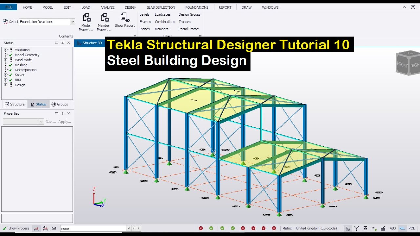
Task: Click the Metric units status entry
Action: point(287,228)
